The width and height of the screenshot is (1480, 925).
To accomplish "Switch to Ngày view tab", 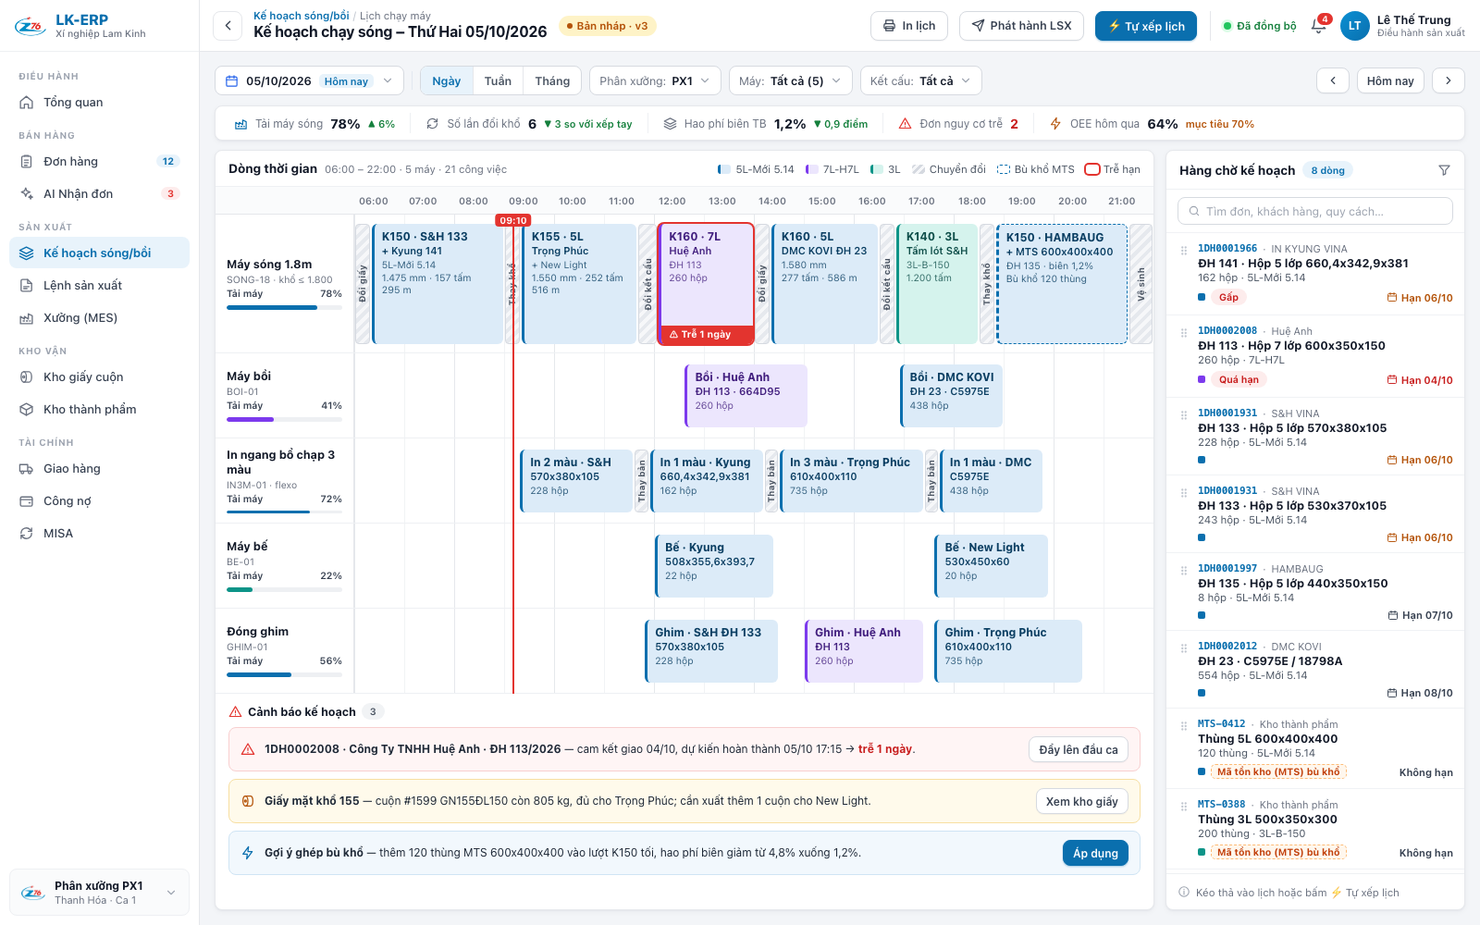I will pyautogui.click(x=446, y=80).
